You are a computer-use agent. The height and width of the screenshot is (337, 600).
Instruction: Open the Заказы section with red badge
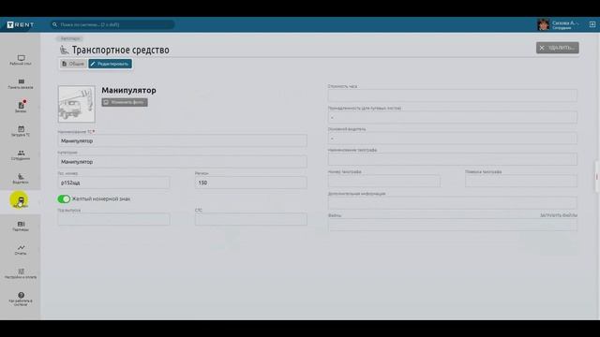[x=21, y=108]
